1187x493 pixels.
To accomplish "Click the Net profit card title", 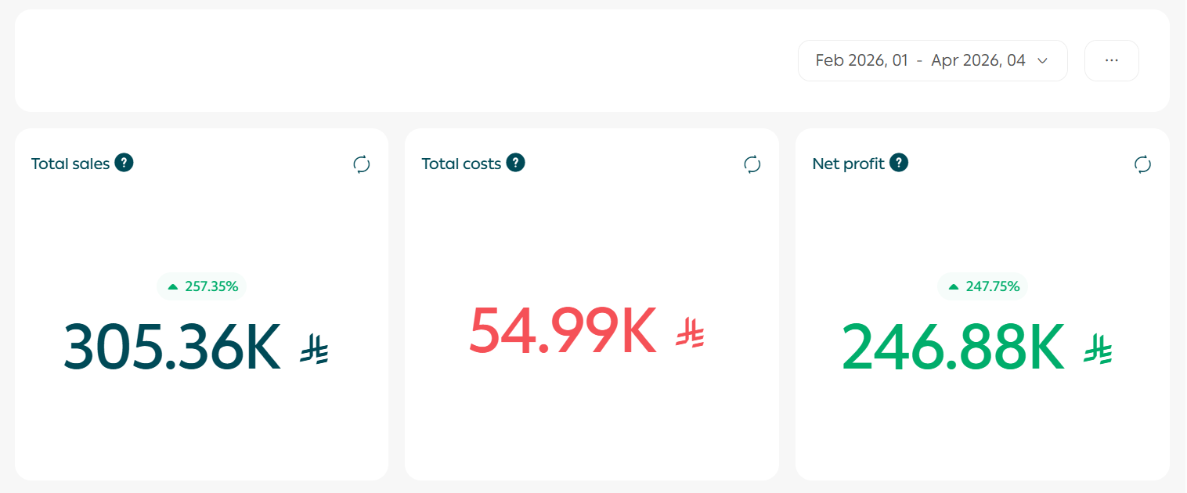I will click(848, 164).
